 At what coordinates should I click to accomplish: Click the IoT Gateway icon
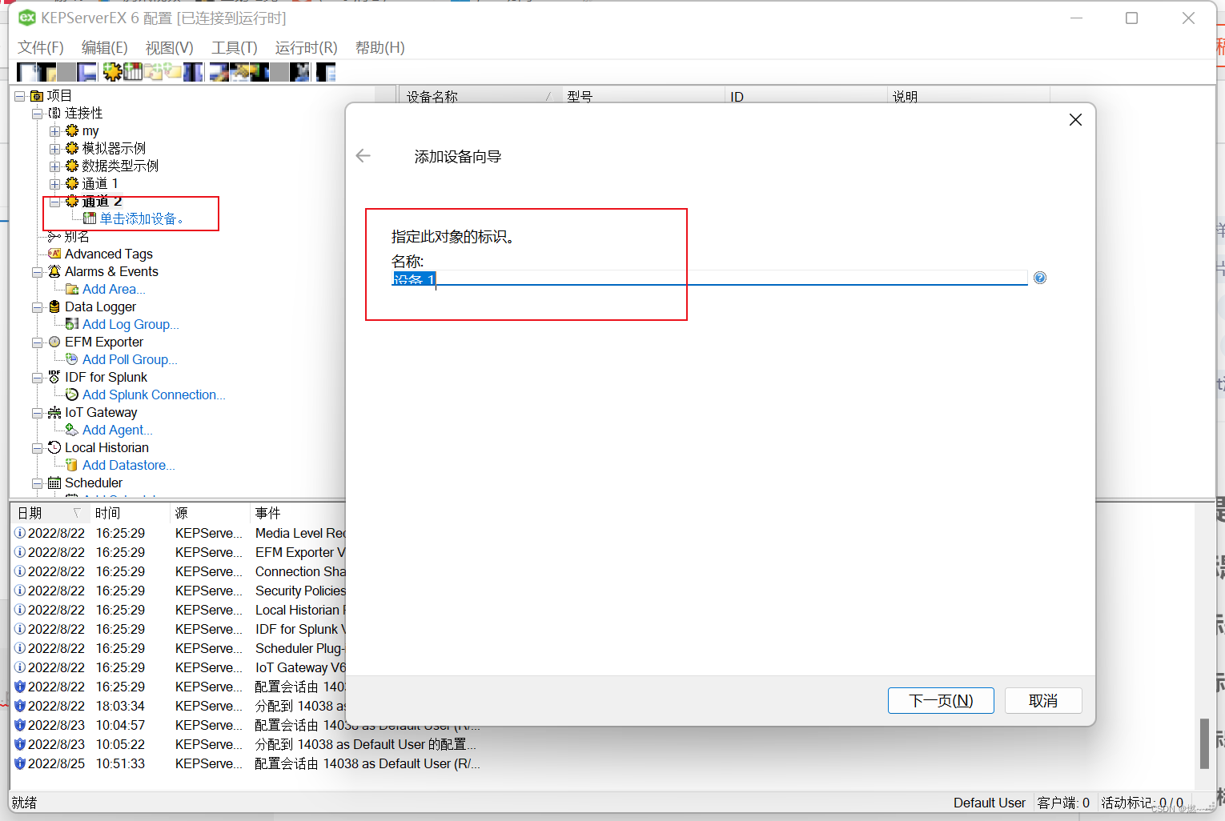tap(54, 412)
